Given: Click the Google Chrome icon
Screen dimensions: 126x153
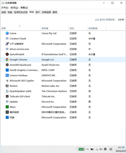Looking at the screenshot, I should [x=7, y=60].
